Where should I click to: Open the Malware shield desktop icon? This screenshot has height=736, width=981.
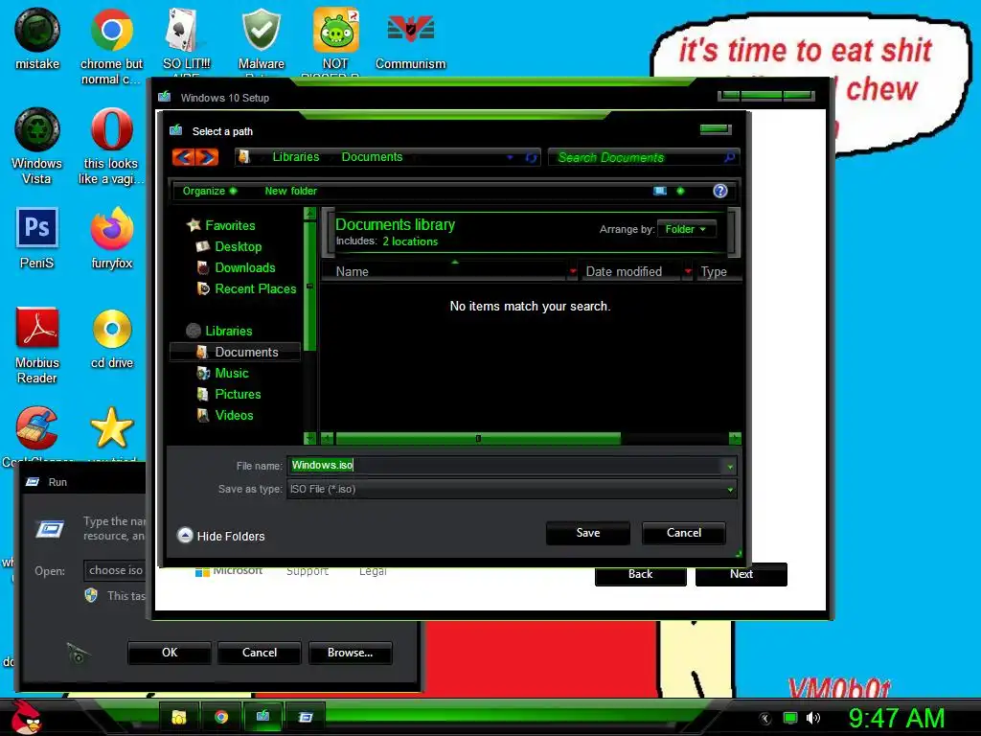pos(261,30)
